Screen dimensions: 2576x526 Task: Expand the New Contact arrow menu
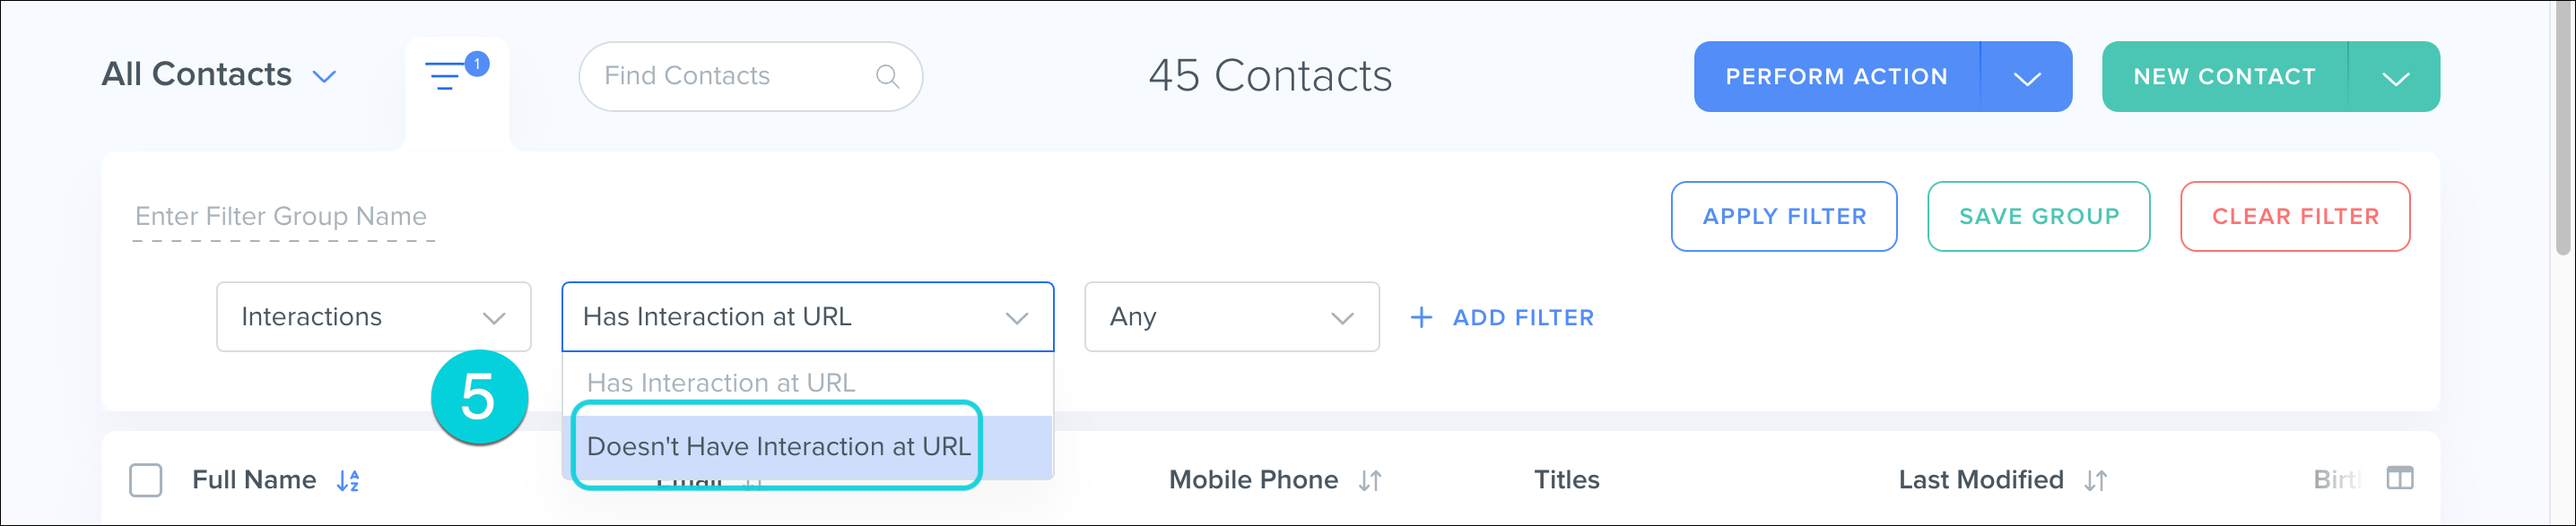[2395, 77]
